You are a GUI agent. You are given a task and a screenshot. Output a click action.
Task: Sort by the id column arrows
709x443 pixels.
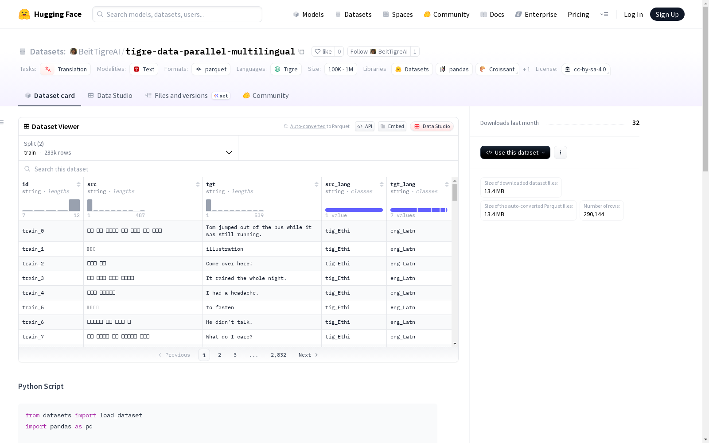(x=78, y=184)
